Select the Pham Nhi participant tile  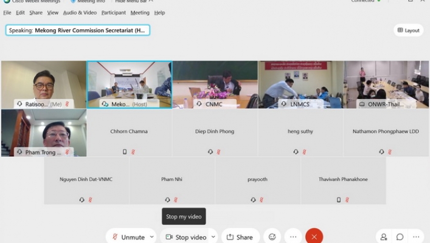pyautogui.click(x=172, y=181)
